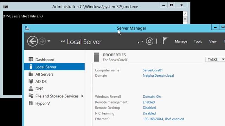Minimize the cmd.exe window
Screen dimensions: 225x126
pyautogui.click(x=163, y=6)
